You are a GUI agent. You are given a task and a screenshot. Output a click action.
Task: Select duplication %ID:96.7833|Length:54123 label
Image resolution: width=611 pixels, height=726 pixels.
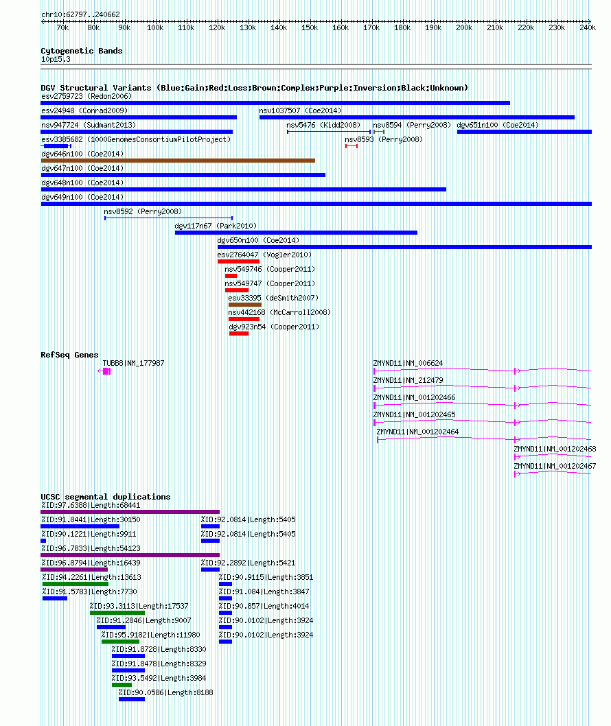click(x=91, y=548)
